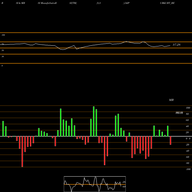The width and height of the screenshot is (192, 192).
Task: Click the RSI value label 57.28
Action: [x=177, y=45]
